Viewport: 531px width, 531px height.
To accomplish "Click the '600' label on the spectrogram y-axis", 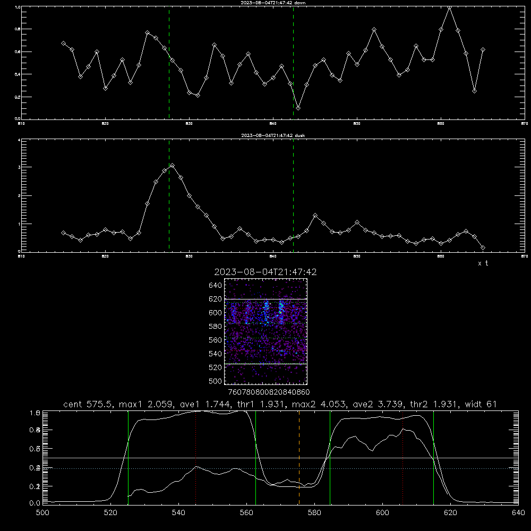I will tap(216, 313).
